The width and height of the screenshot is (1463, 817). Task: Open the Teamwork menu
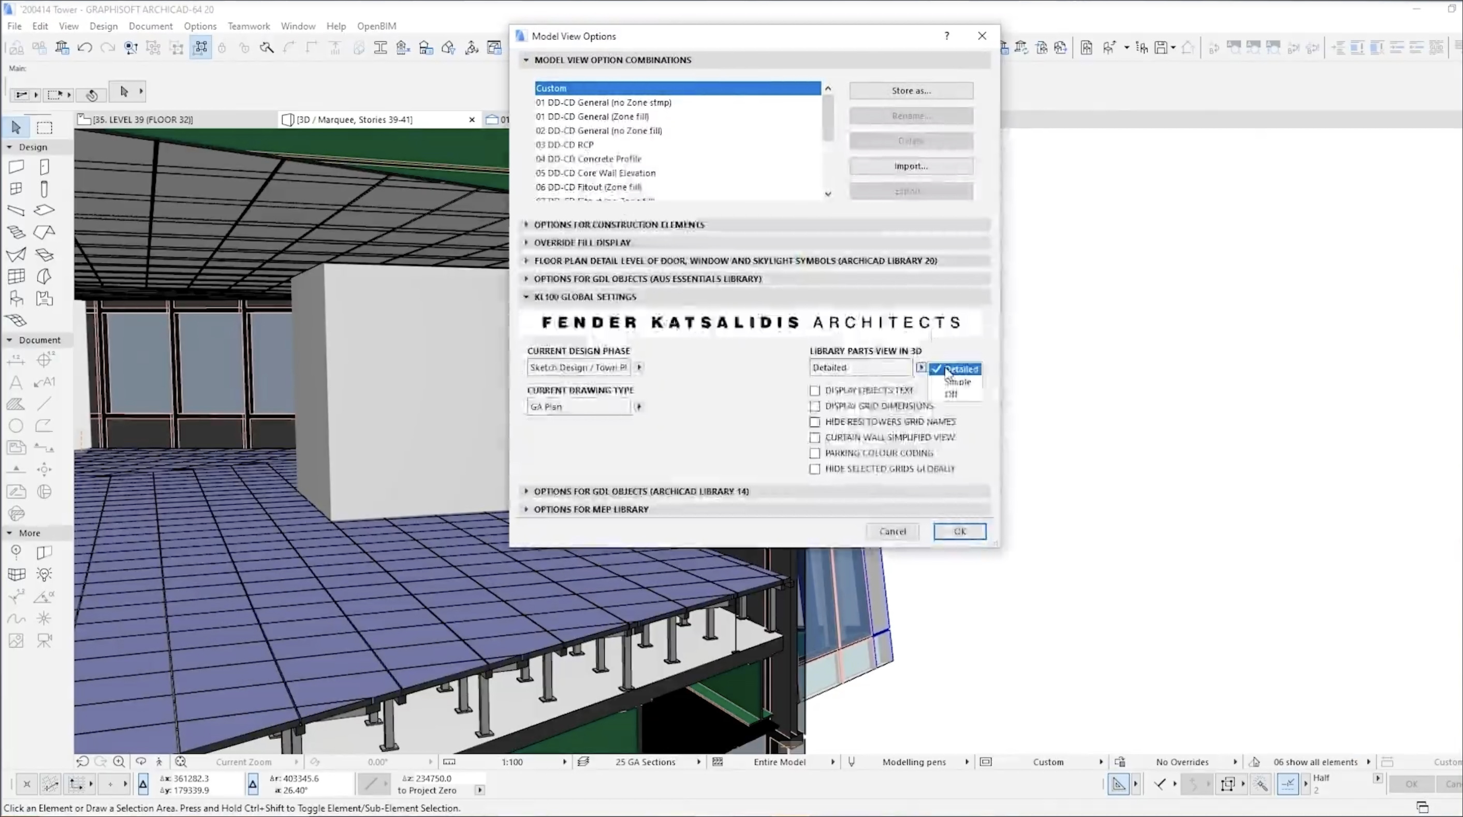pos(249,26)
